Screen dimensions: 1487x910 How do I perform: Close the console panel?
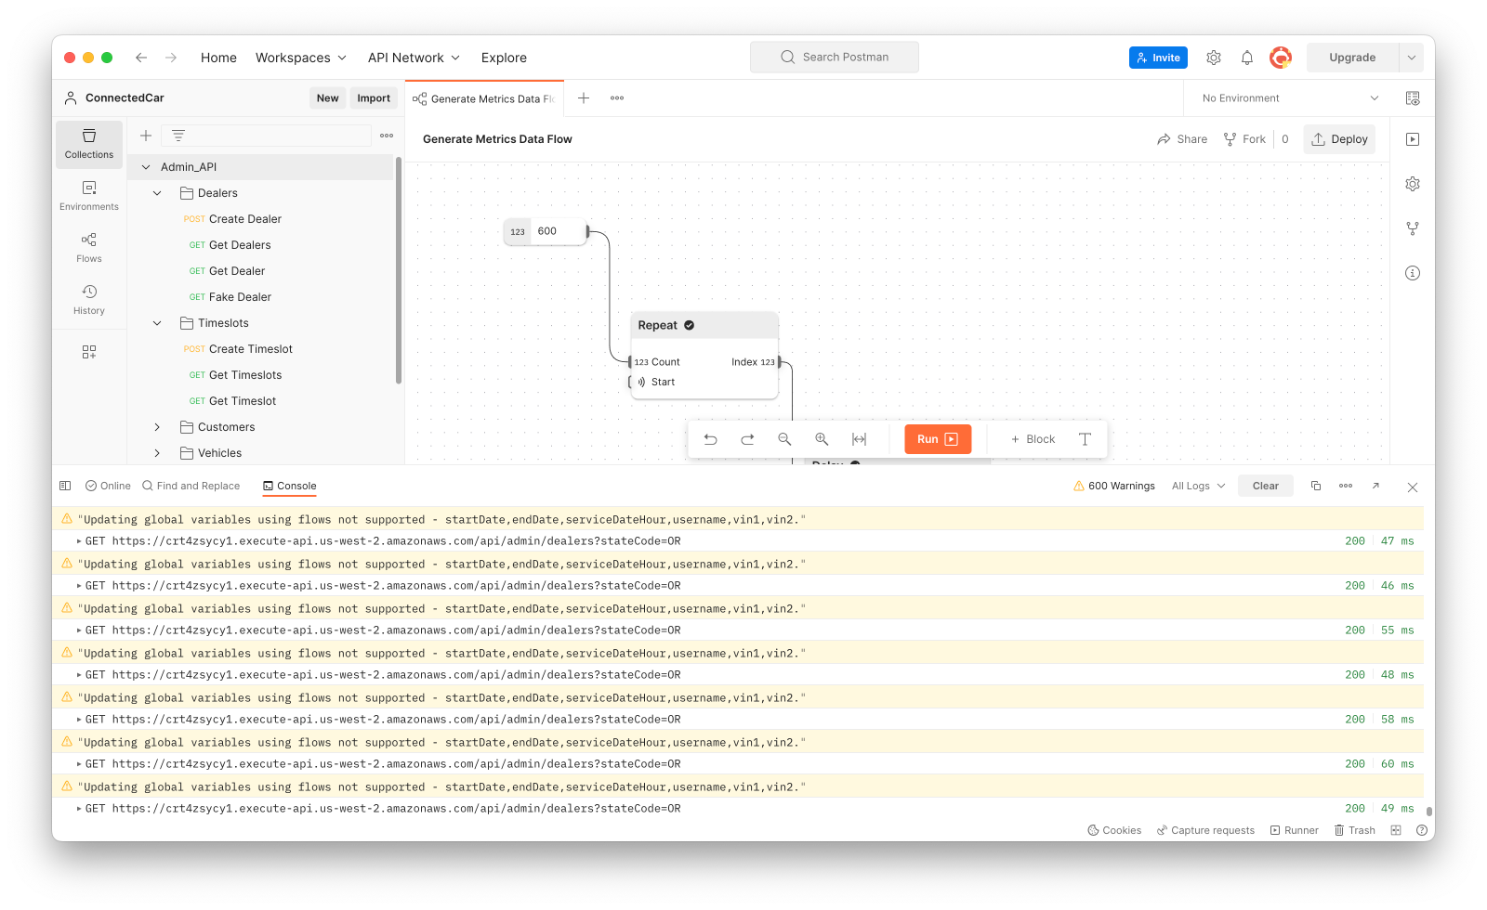(1413, 487)
